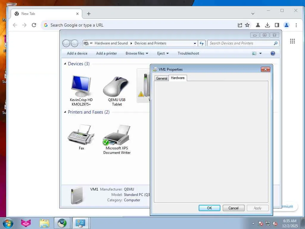Show hidden tray icons arrow
The height and width of the screenshot is (229, 305).
(x=253, y=223)
